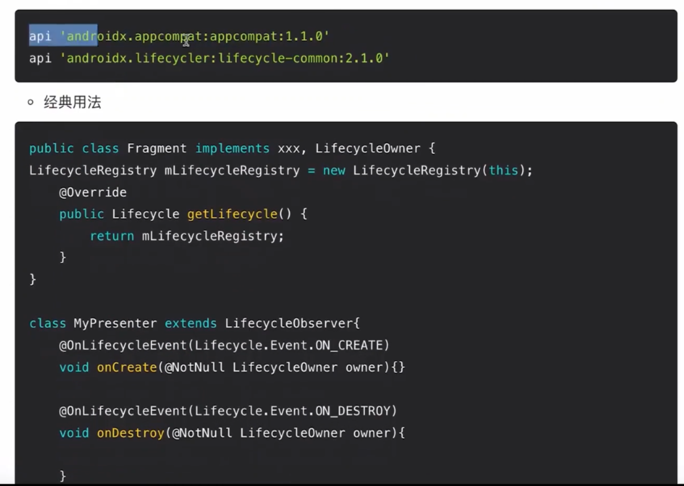This screenshot has height=486, width=684.
Task: Click the '经典用法' bullet heading
Action: 72,102
